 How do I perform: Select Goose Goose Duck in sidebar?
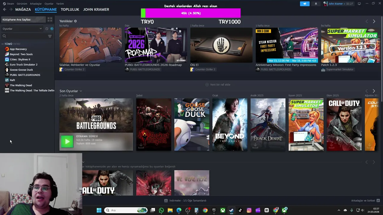point(21,70)
